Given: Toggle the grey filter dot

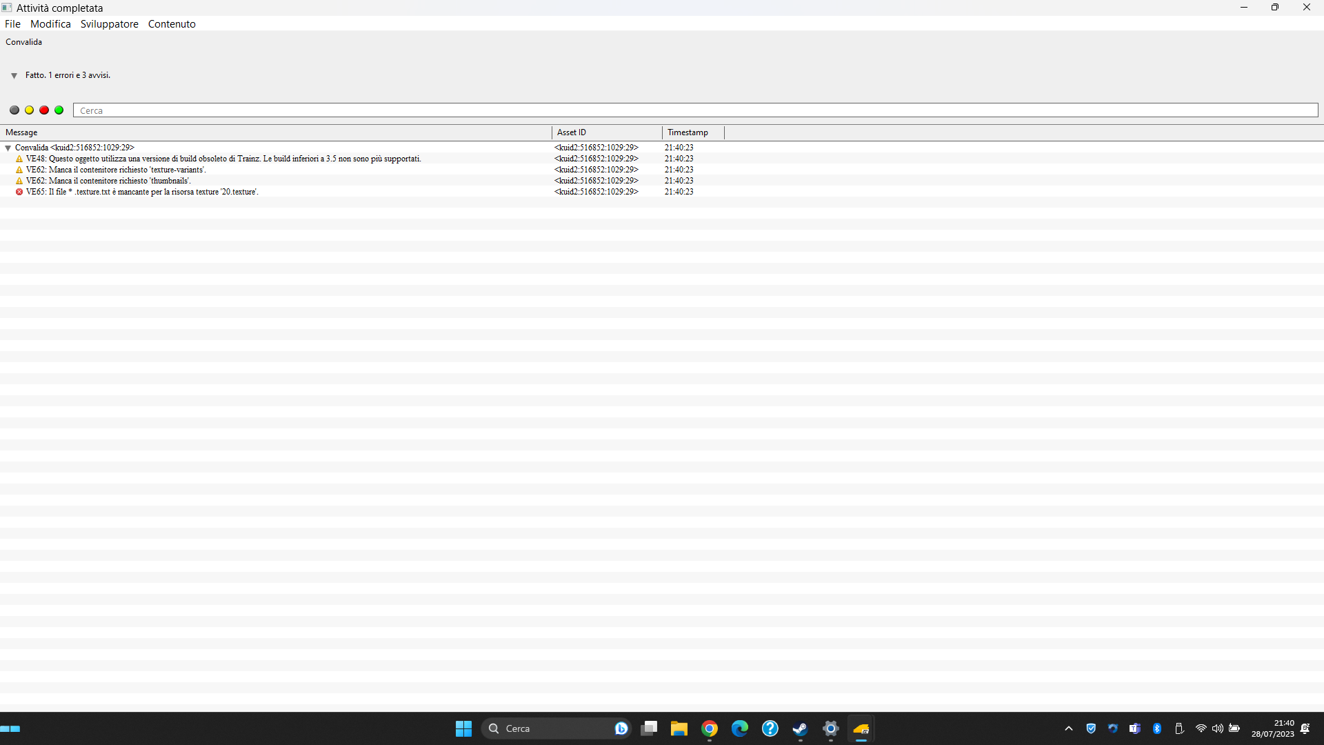Looking at the screenshot, I should (14, 110).
